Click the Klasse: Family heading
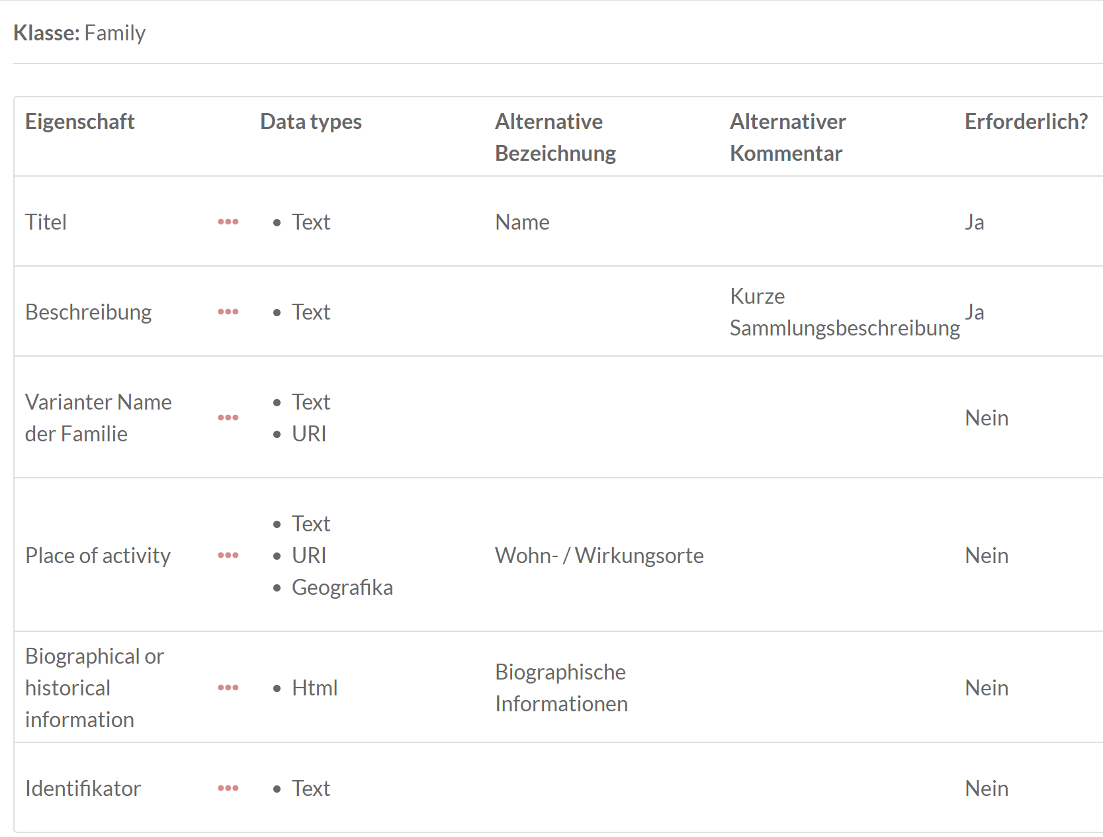The width and height of the screenshot is (1103, 837). coord(79,33)
